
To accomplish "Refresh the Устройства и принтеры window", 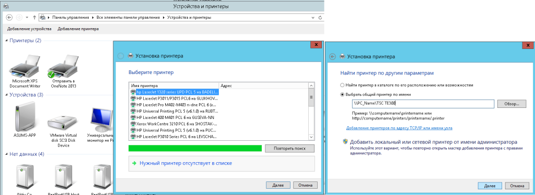I will 320,17.
